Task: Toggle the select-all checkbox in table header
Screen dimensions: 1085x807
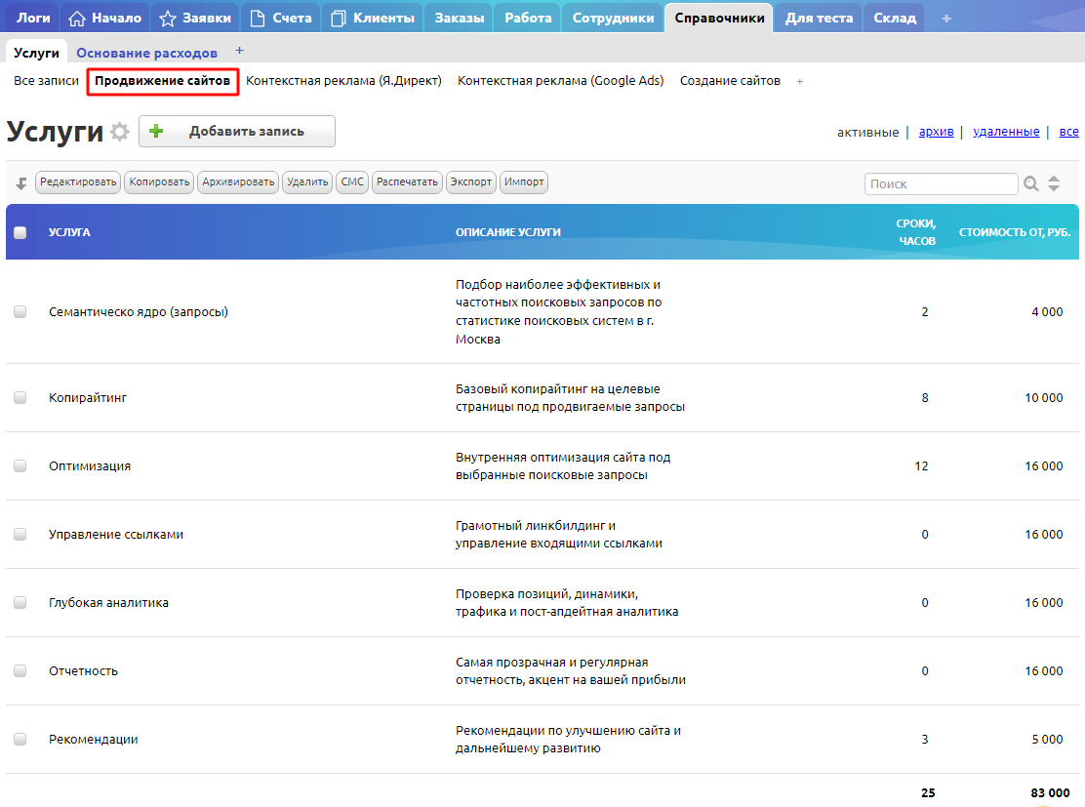Action: click(x=20, y=232)
